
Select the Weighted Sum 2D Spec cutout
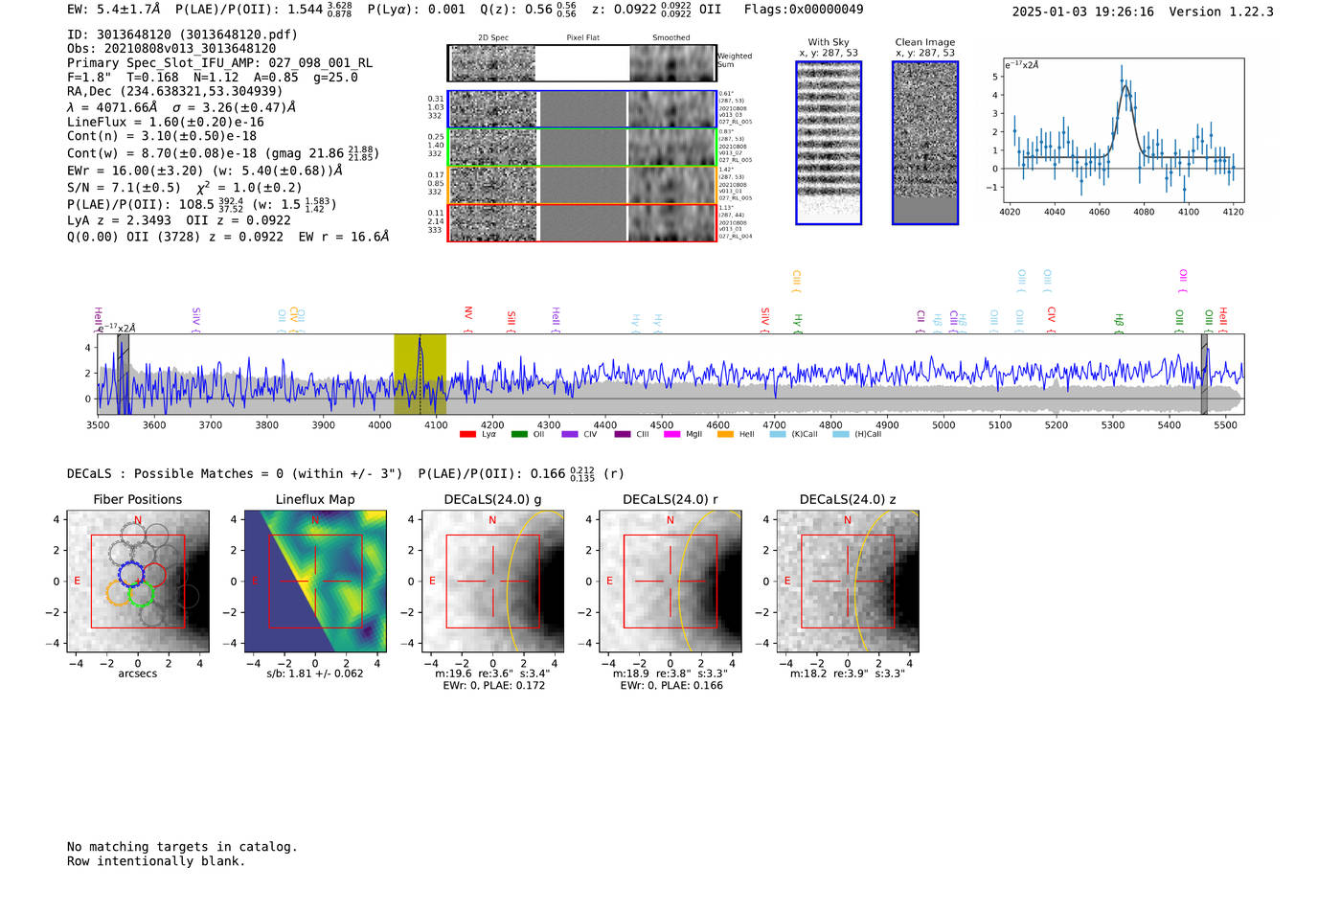click(493, 63)
